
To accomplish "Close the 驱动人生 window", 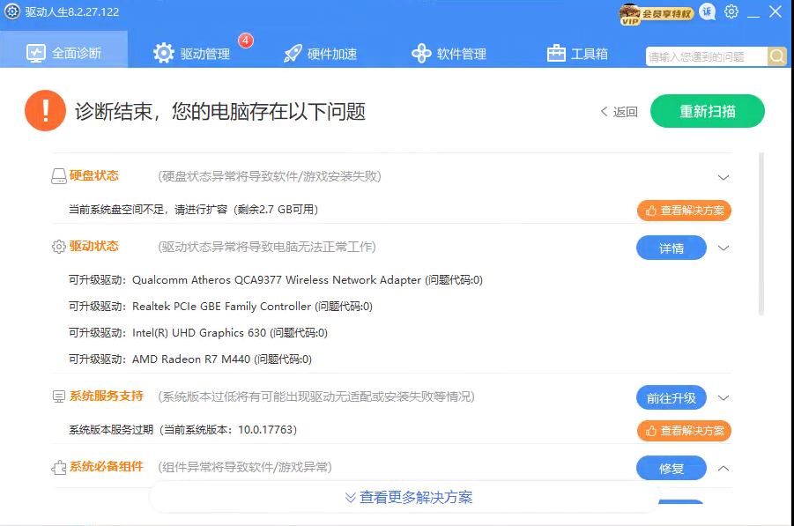I will (x=775, y=11).
